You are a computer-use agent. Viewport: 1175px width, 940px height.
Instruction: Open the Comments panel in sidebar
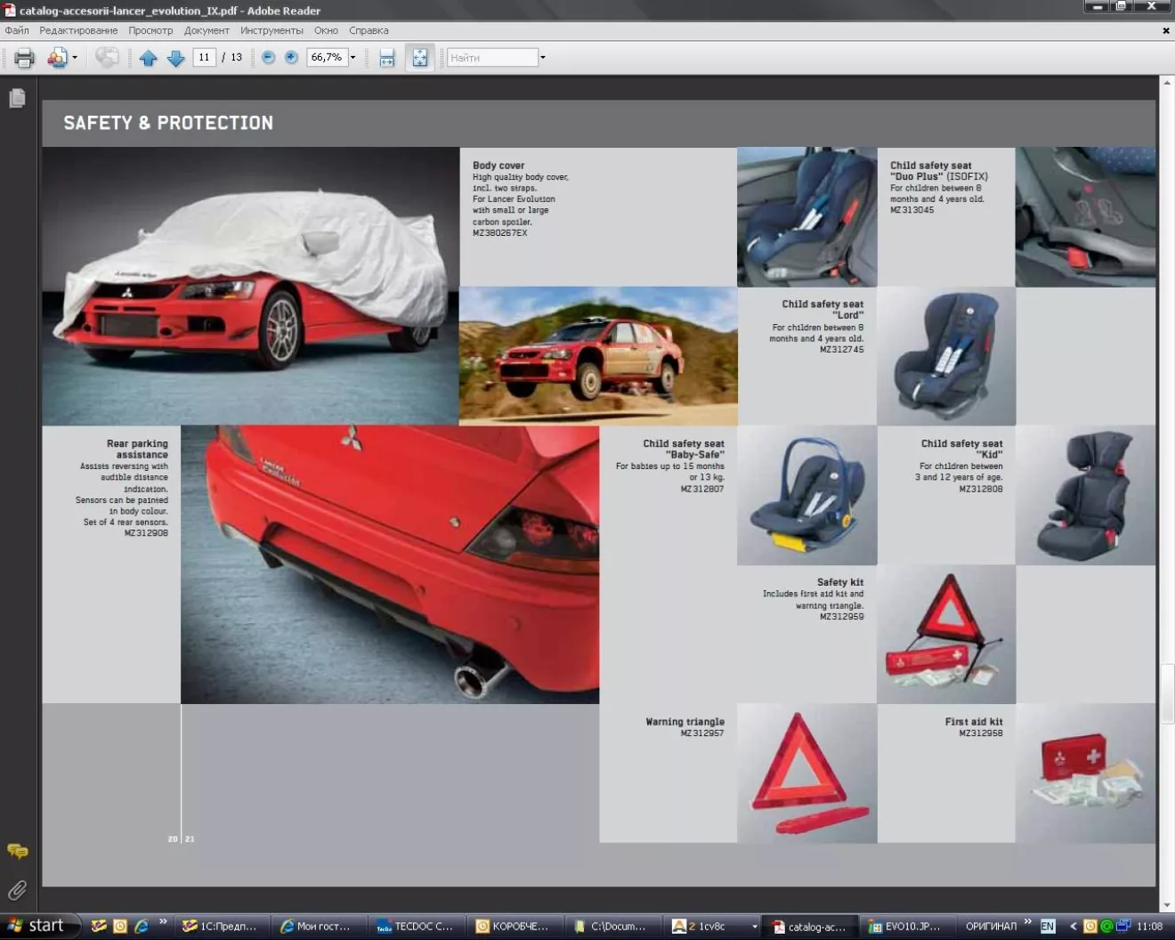pyautogui.click(x=17, y=851)
